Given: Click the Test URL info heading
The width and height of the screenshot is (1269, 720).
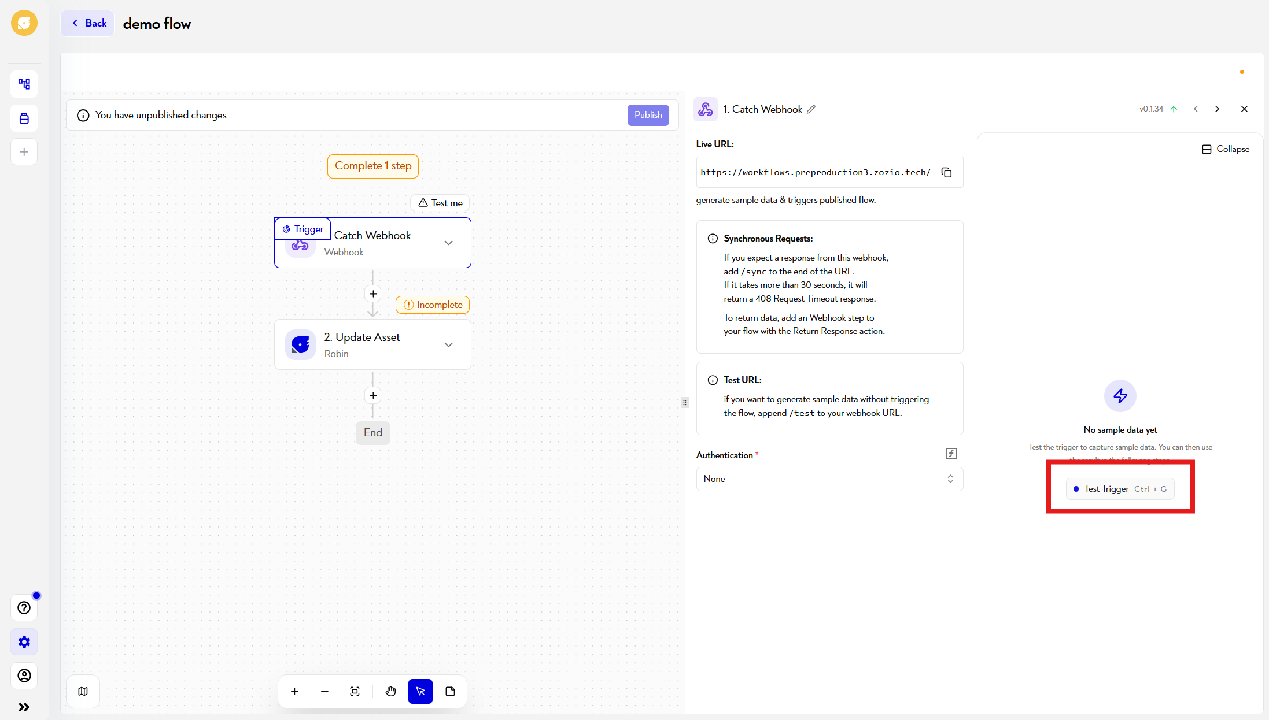Looking at the screenshot, I should (x=743, y=380).
